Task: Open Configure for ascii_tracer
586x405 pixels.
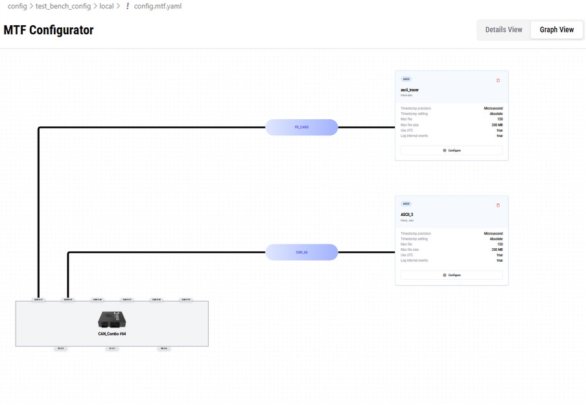Action: (451, 150)
